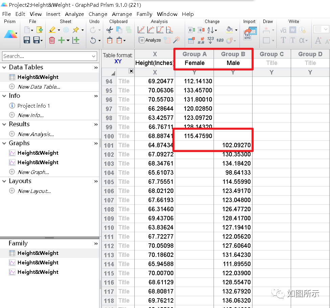
Task: Copy selection to clipboard
Action: point(119,30)
